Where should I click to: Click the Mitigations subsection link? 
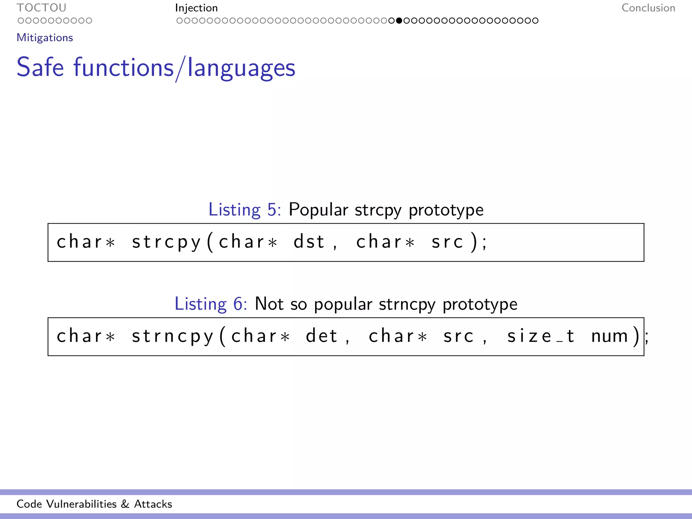45,38
